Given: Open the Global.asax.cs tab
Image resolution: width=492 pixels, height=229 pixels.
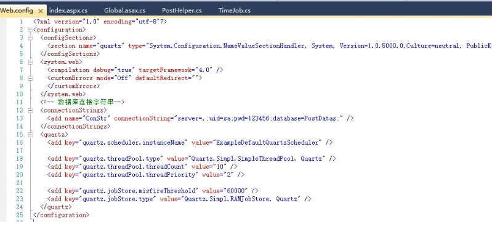Looking at the screenshot, I should pos(124,10).
